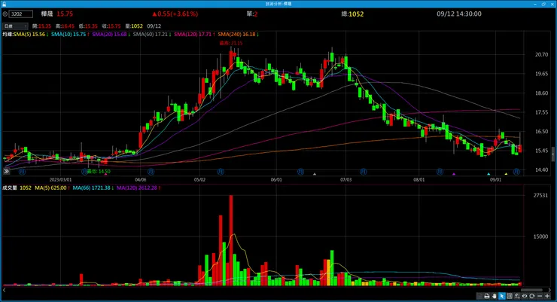Click the 14.40 price axis label
This screenshot has height=302, width=557.
click(541, 170)
